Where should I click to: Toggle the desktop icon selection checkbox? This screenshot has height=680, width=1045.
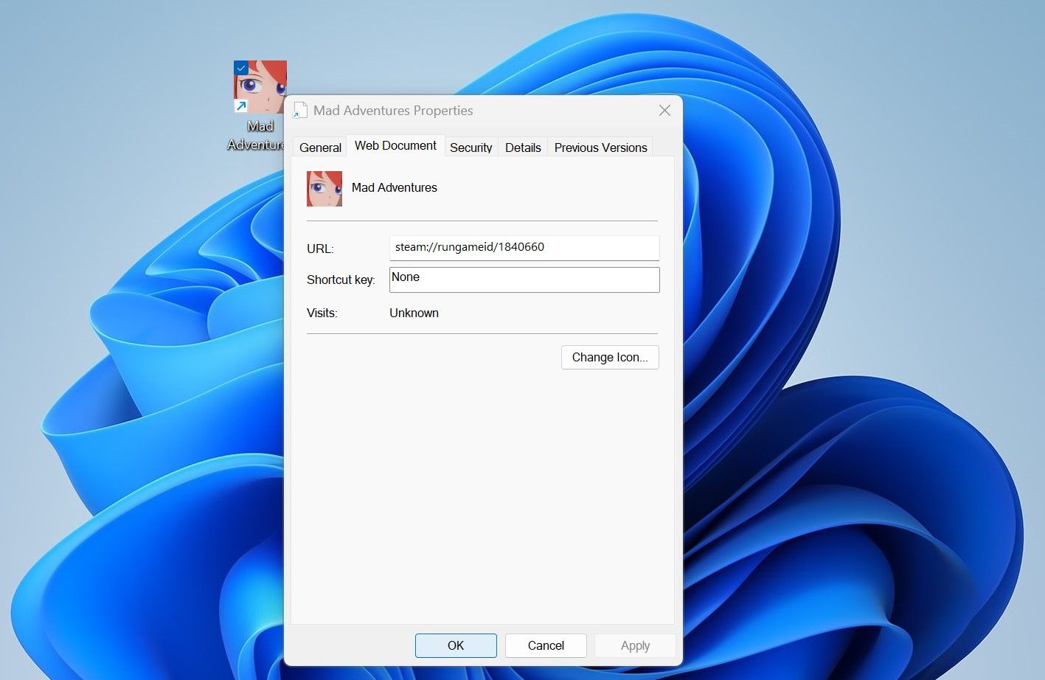tap(240, 67)
